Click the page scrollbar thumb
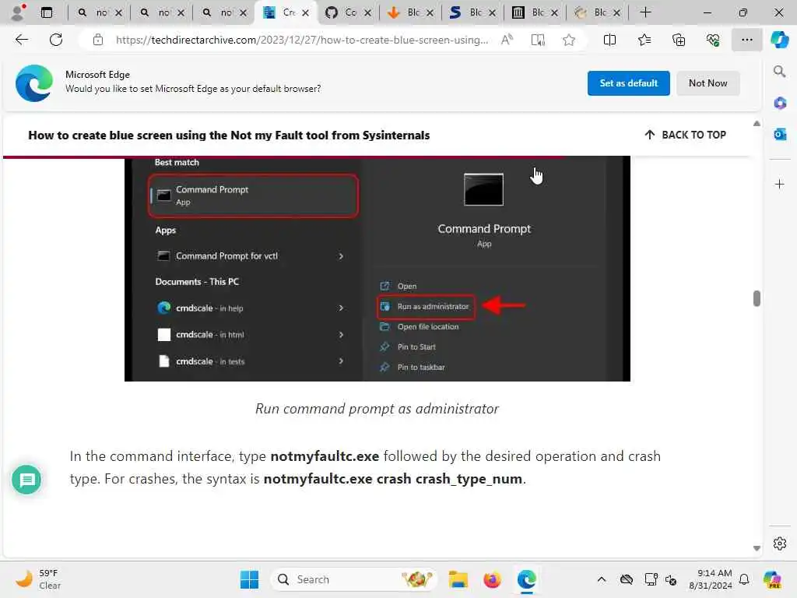797x598 pixels. point(757,298)
